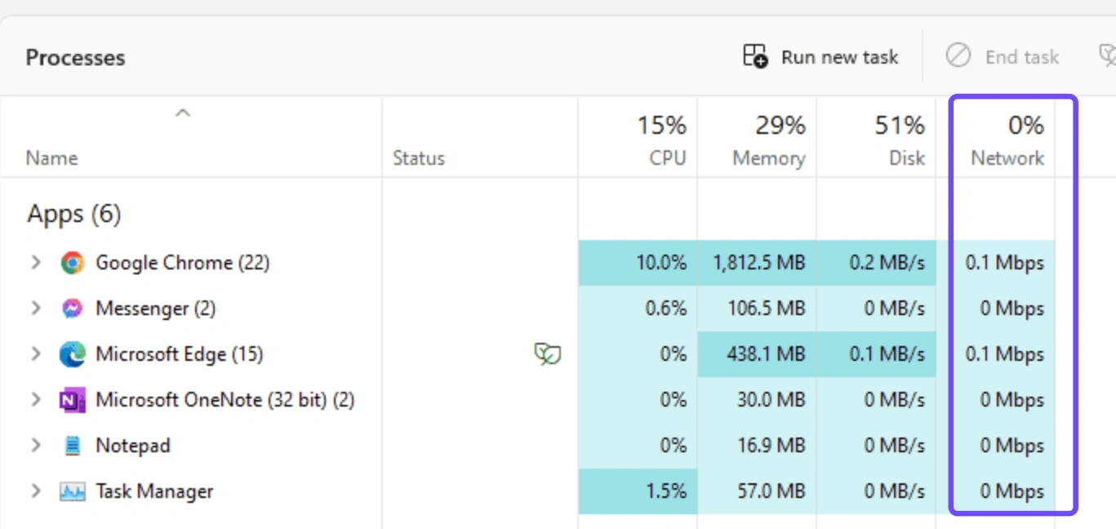Click Task Manager's 57.0 MB memory value

click(771, 491)
